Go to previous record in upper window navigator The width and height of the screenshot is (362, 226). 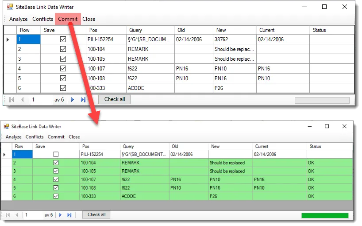pos(22,100)
